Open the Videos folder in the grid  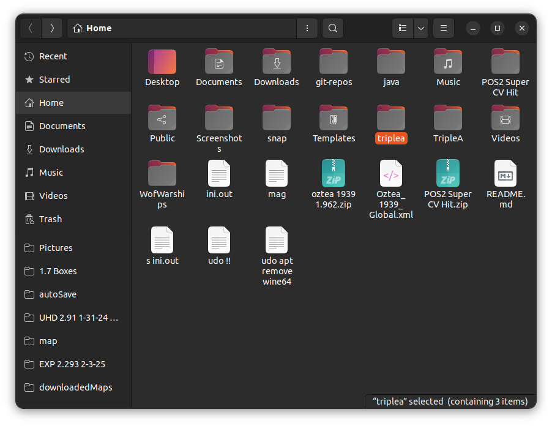pyautogui.click(x=505, y=118)
